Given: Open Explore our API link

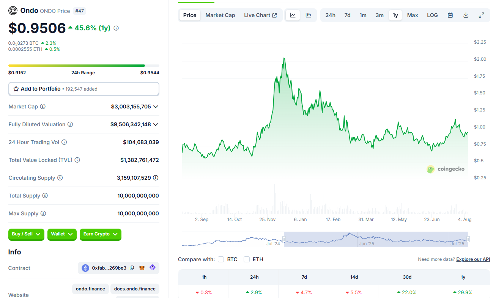Looking at the screenshot, I should tap(473, 259).
